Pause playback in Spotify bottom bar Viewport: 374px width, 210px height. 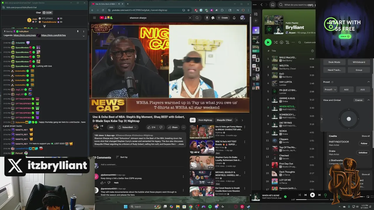pos(312,195)
